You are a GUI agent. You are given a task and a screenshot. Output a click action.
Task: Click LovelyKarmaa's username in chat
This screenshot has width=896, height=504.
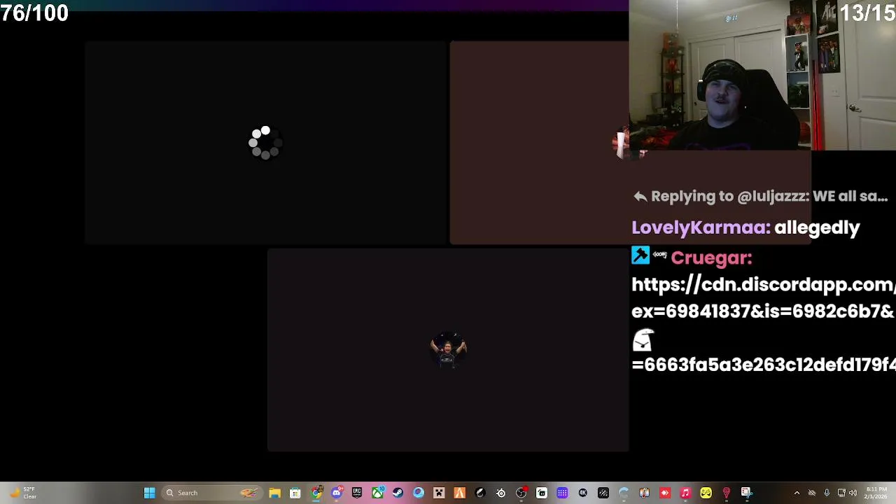tap(701, 227)
